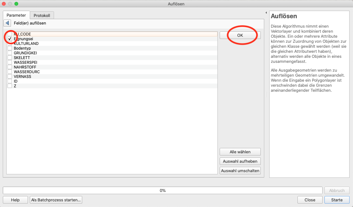
Task: Uncheck the Eignungsei field checkbox
Action: click(10, 39)
